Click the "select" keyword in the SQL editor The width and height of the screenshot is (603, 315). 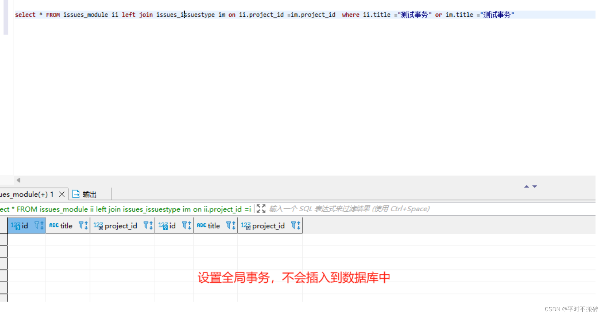[25, 15]
